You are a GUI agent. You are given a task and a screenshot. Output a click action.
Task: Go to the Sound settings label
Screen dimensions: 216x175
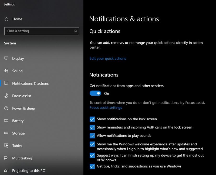(17, 71)
